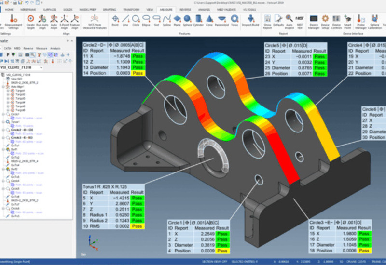Select the Spline measure feature
The height and width of the screenshot is (265, 386).
pos(166,21)
